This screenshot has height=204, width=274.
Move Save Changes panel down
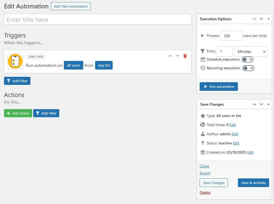coord(261,104)
